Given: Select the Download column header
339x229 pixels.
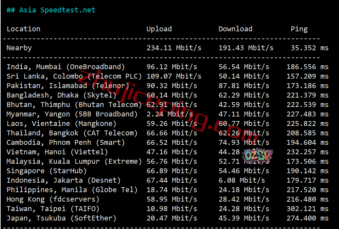Looking at the screenshot, I should click(x=236, y=29).
